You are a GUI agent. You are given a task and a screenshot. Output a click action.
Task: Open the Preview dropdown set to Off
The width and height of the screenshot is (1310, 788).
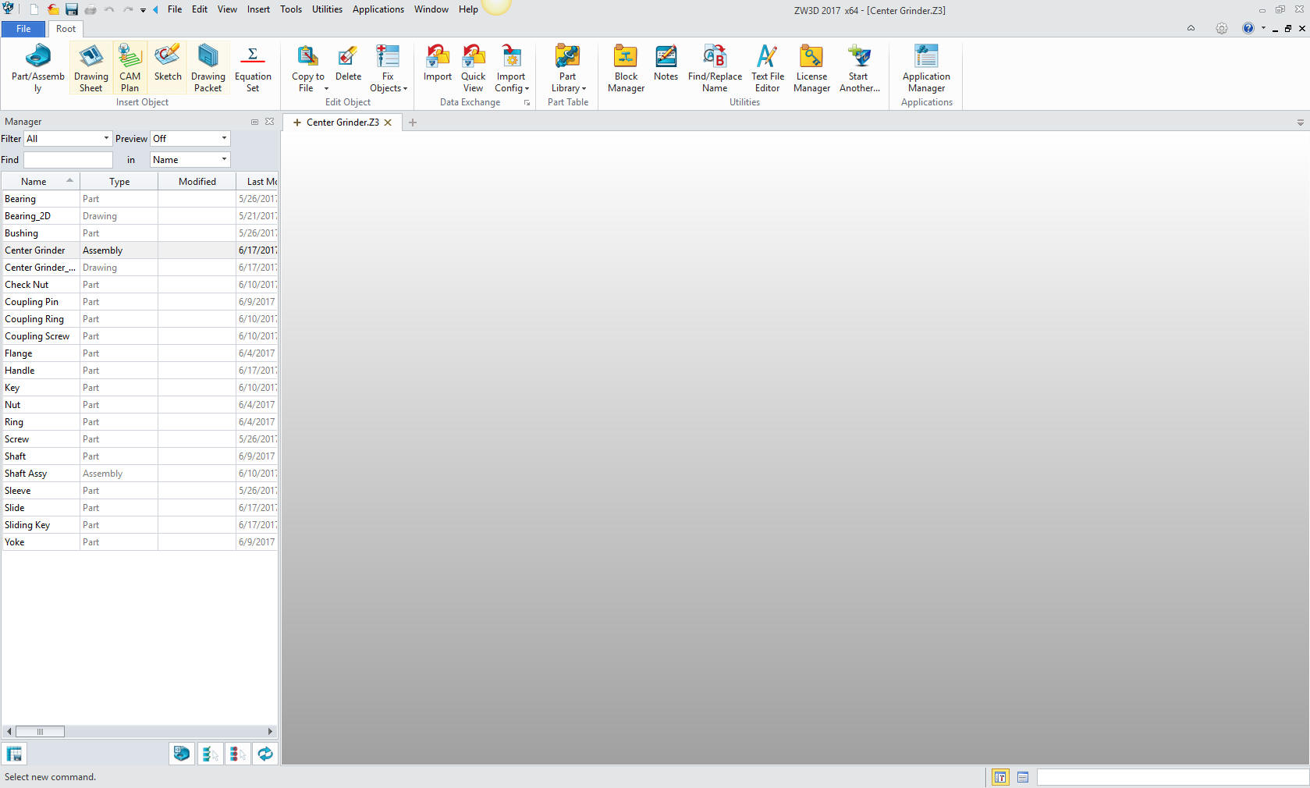pos(190,138)
